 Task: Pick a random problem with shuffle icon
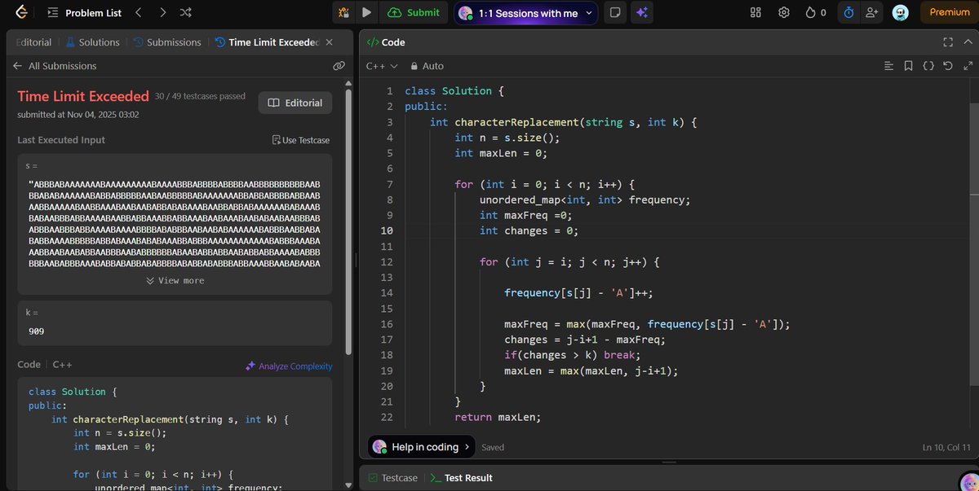186,12
